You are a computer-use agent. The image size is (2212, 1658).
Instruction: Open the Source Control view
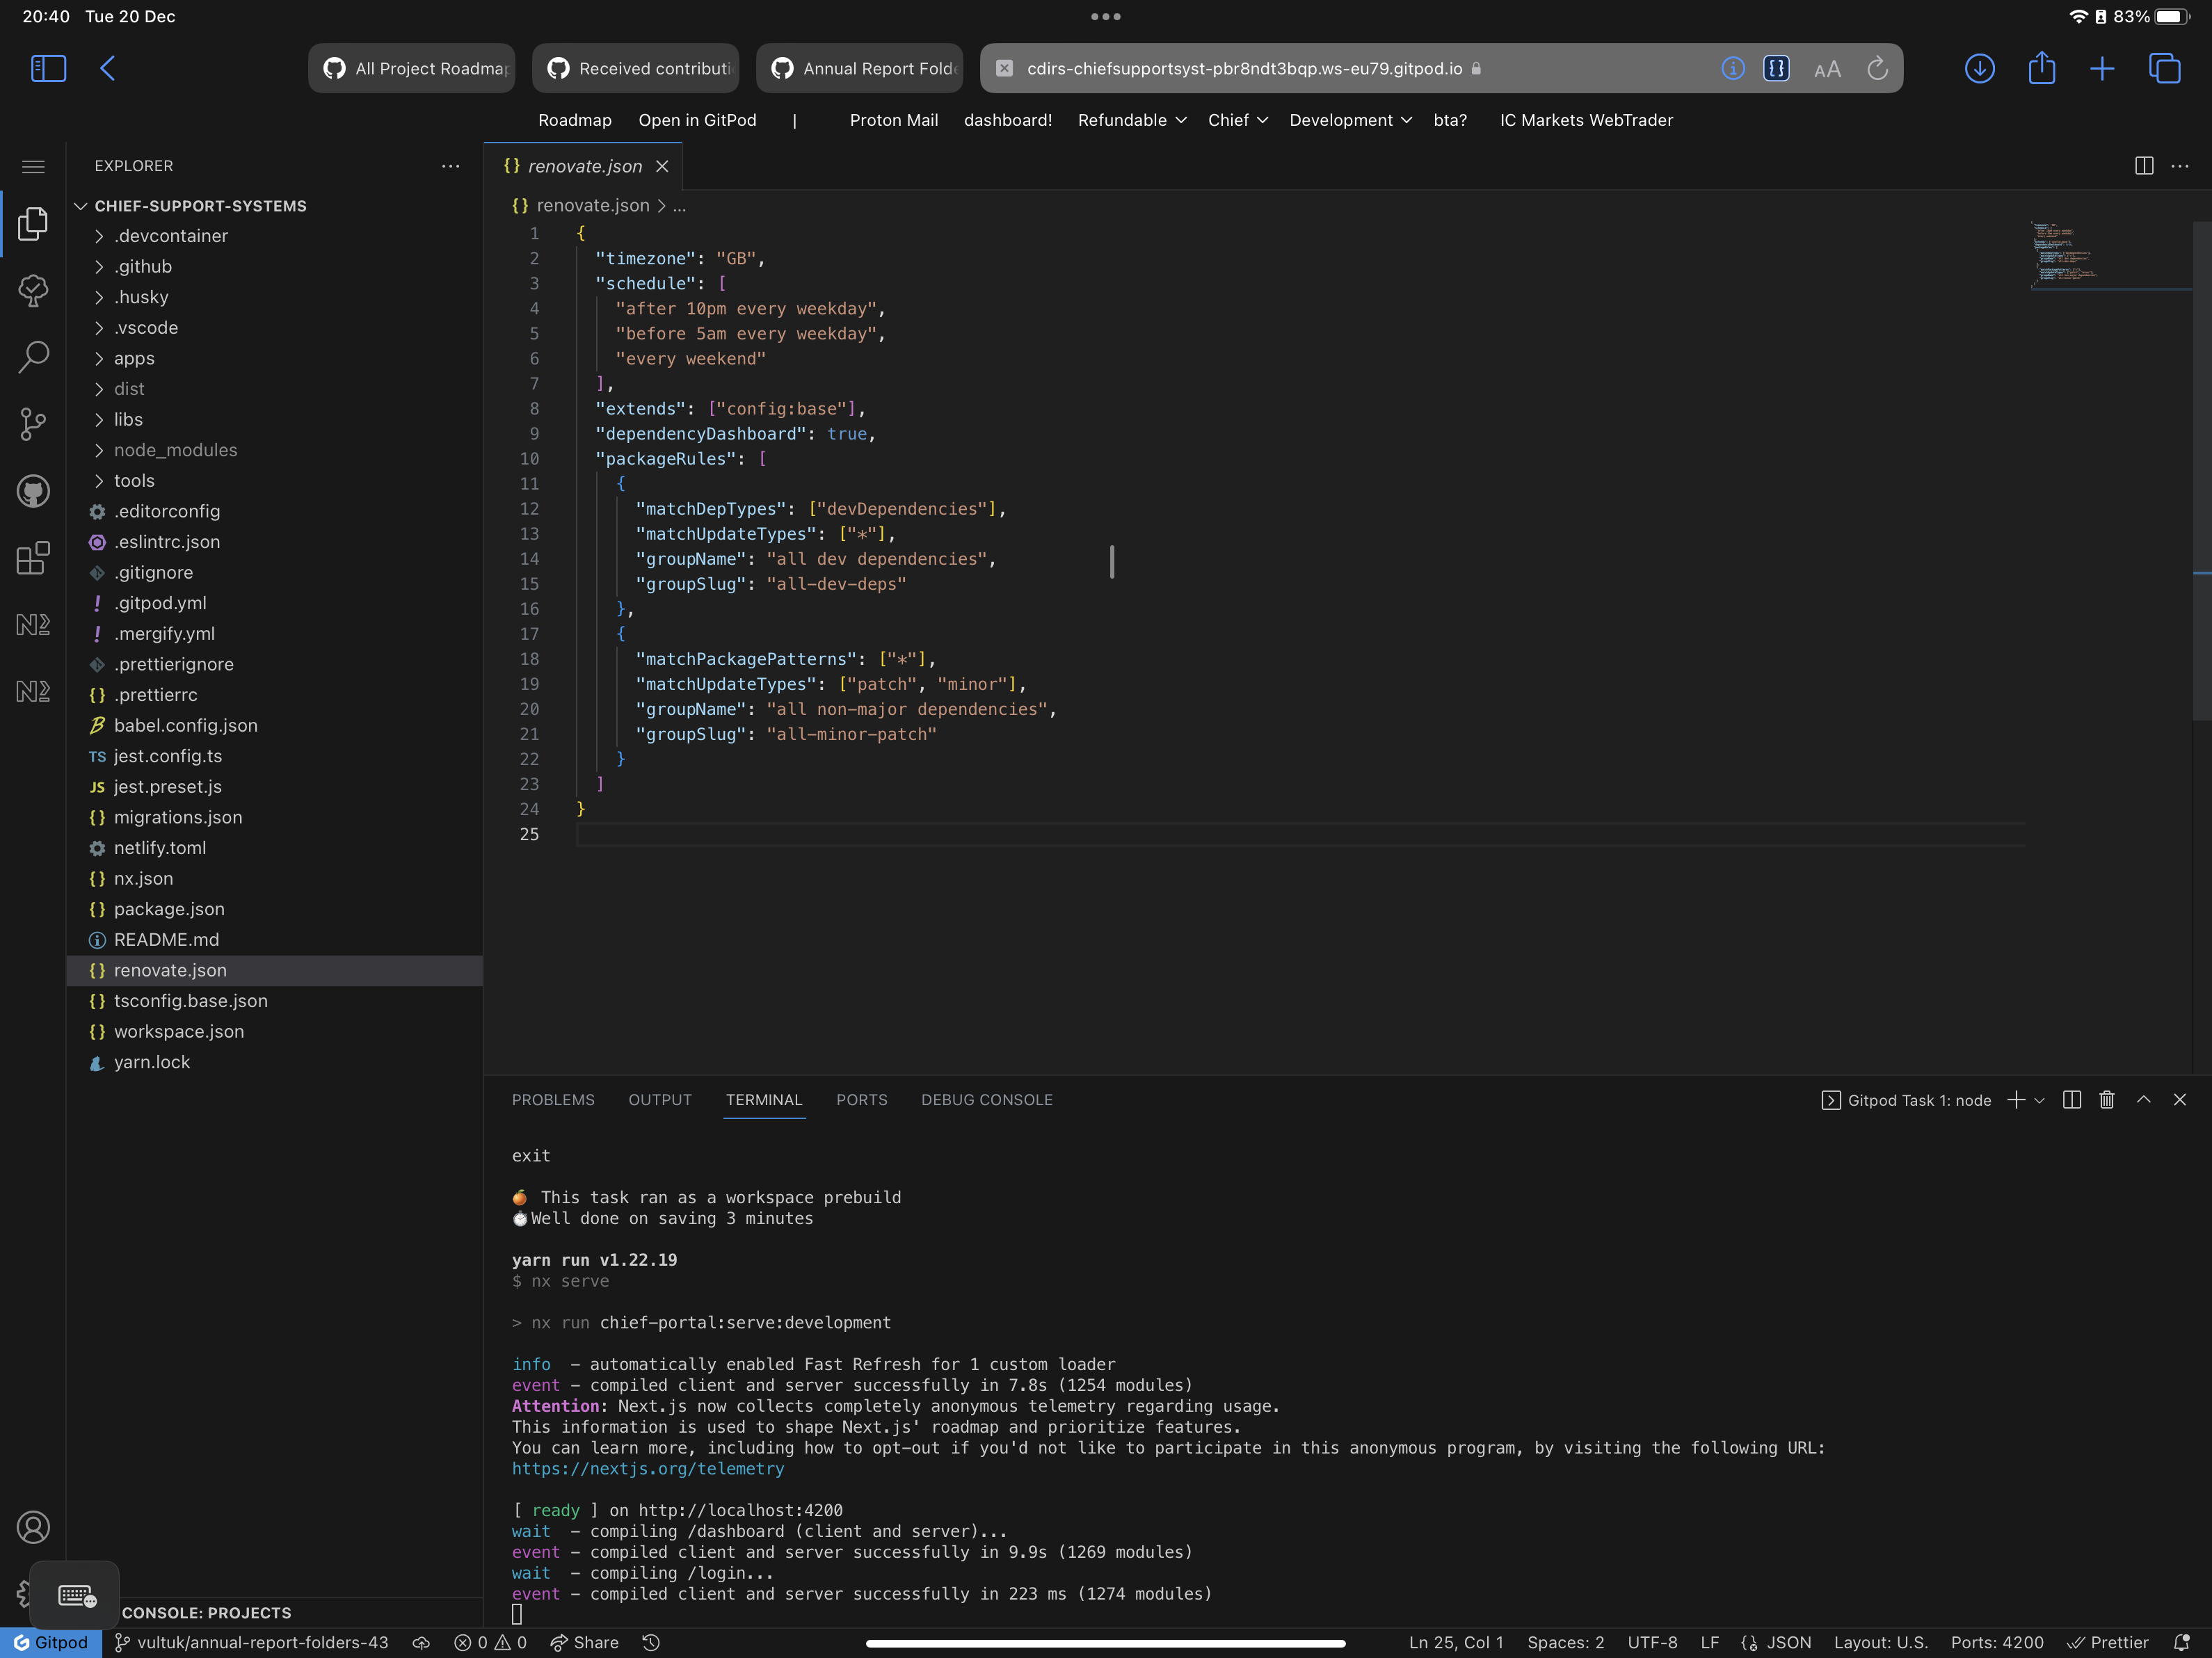[33, 424]
